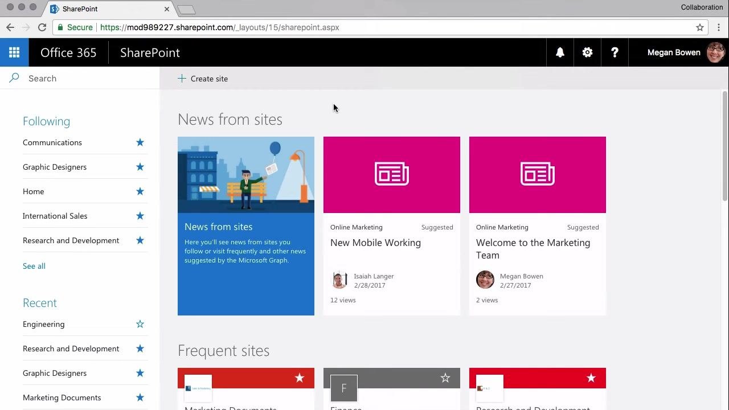
Task: Click See all under Following
Action: click(x=34, y=266)
